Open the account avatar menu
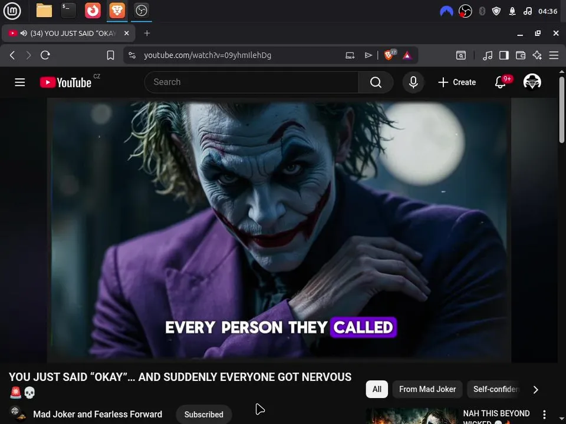 pos(532,82)
